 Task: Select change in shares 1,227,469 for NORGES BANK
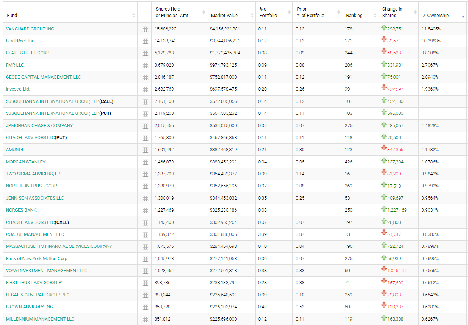[397, 210]
